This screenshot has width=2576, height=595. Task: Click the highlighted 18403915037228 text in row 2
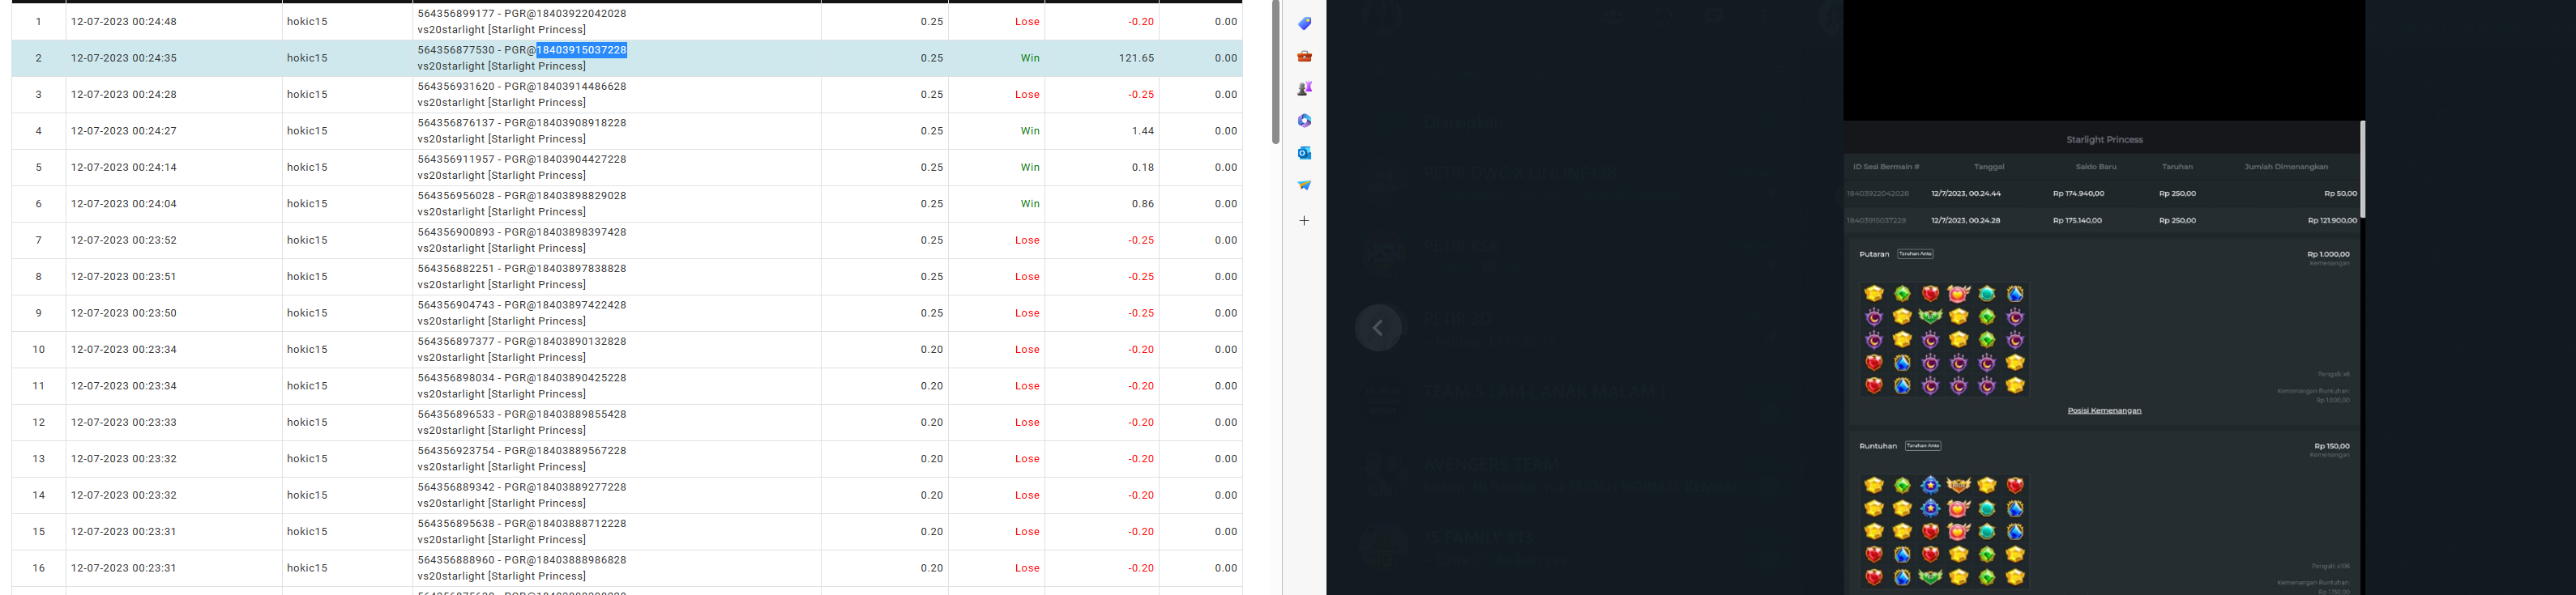tap(581, 50)
